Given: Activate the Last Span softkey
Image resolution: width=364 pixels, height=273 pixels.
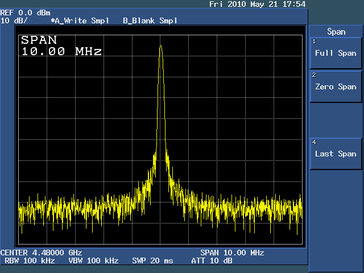Looking at the screenshot, I should point(336,154).
